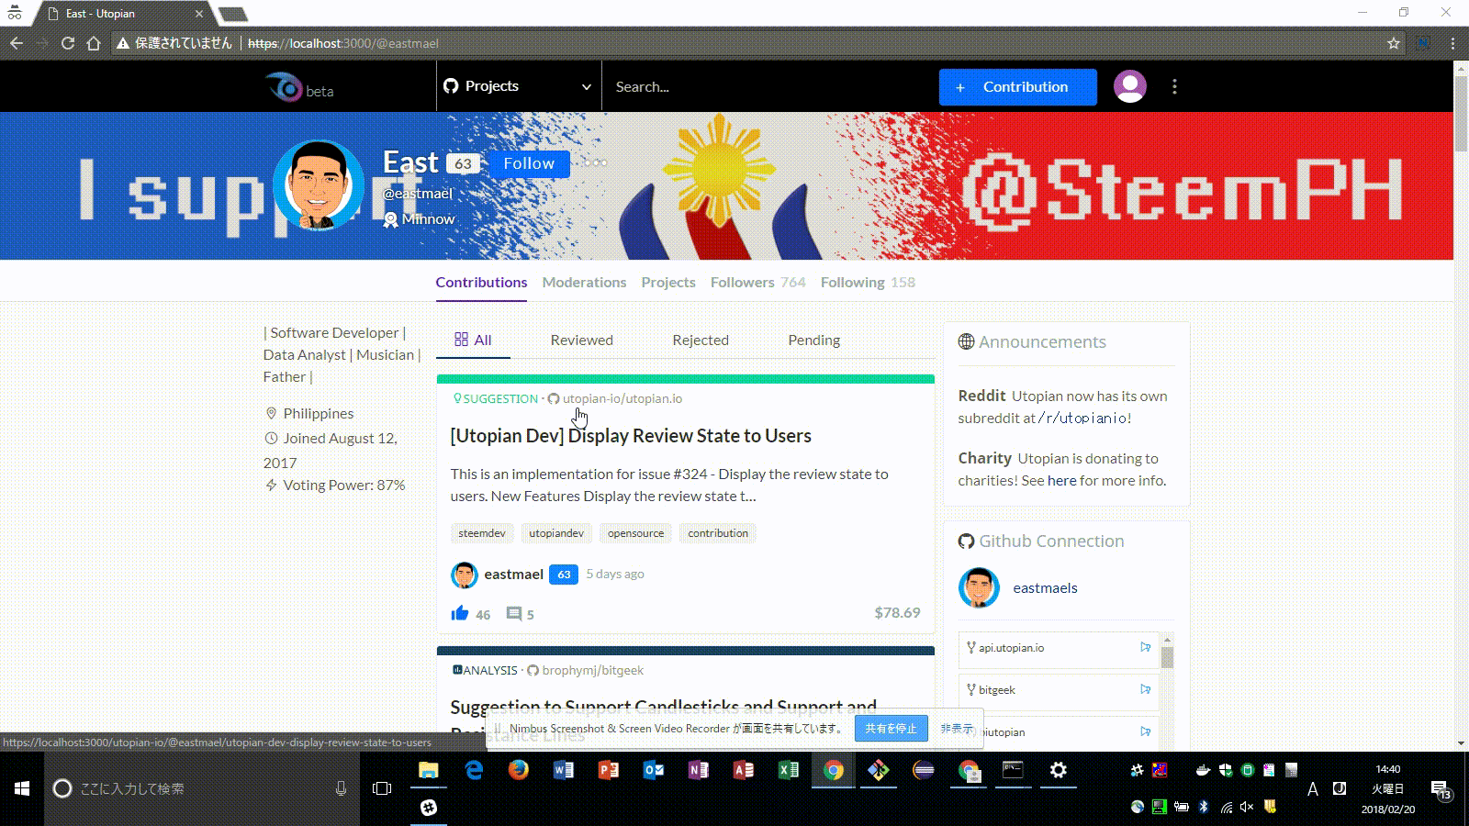Click East's profile picture

pyautogui.click(x=318, y=185)
